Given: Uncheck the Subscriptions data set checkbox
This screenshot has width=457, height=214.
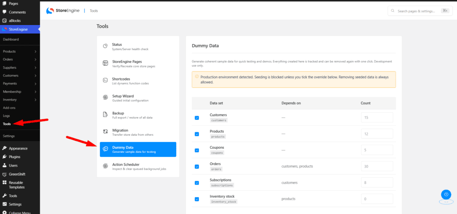Looking at the screenshot, I should point(197,183).
